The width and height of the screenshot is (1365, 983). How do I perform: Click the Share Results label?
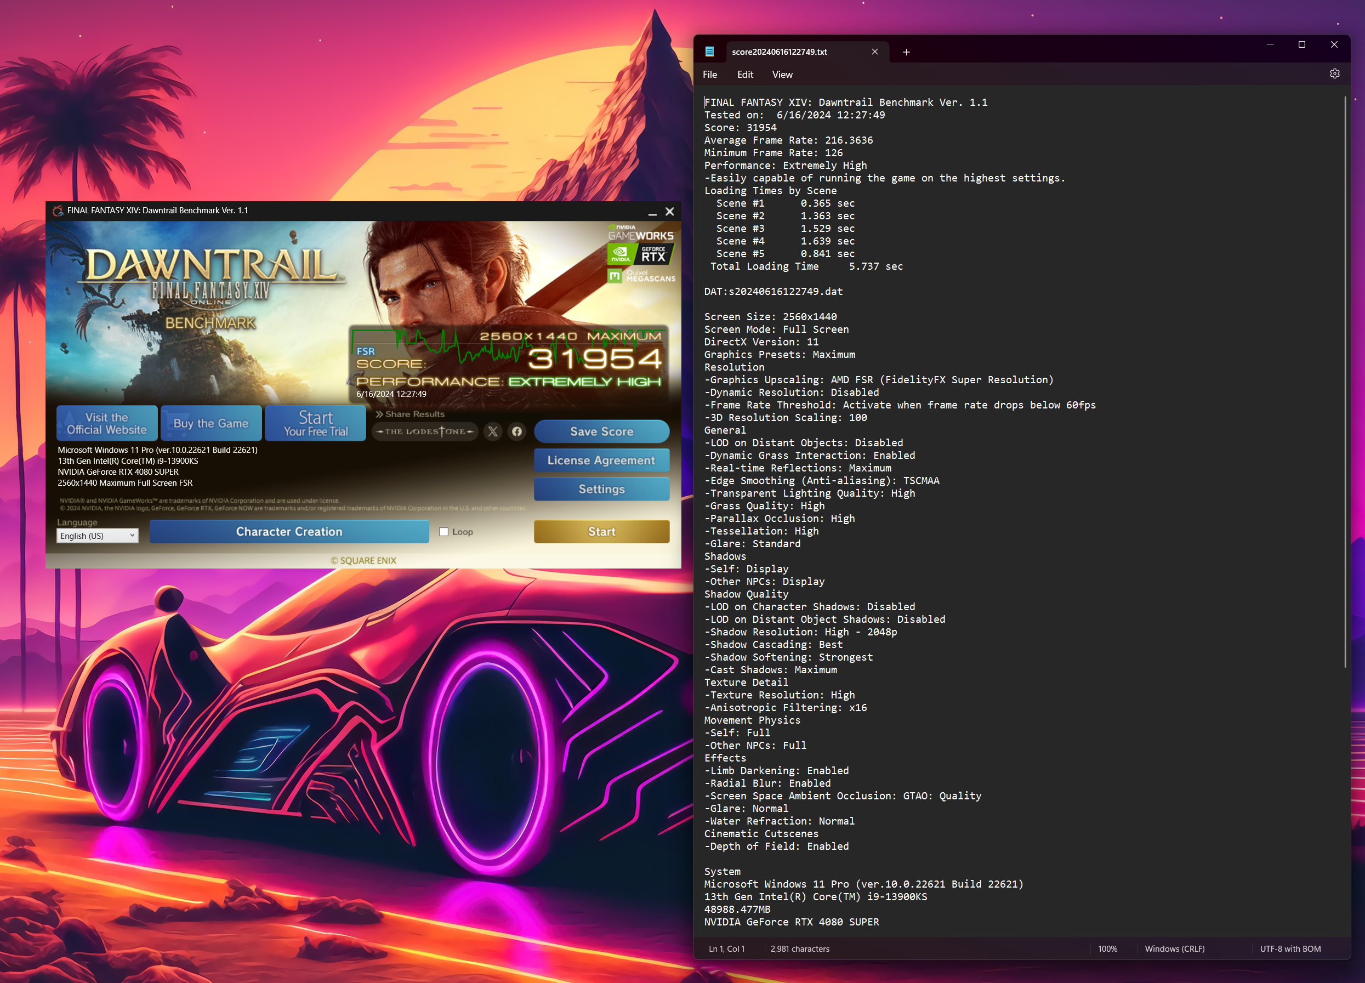(x=410, y=414)
